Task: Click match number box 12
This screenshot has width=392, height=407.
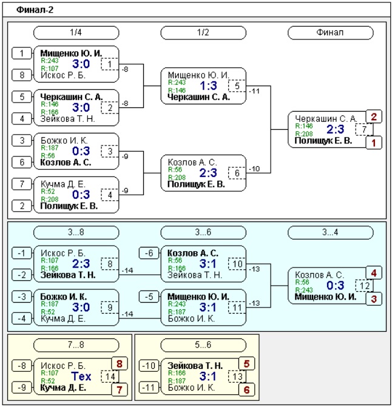Action: (364, 286)
